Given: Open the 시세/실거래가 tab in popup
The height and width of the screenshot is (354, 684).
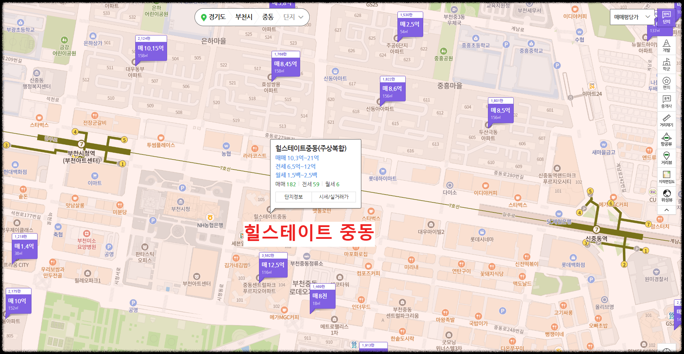Looking at the screenshot, I should tap(334, 197).
